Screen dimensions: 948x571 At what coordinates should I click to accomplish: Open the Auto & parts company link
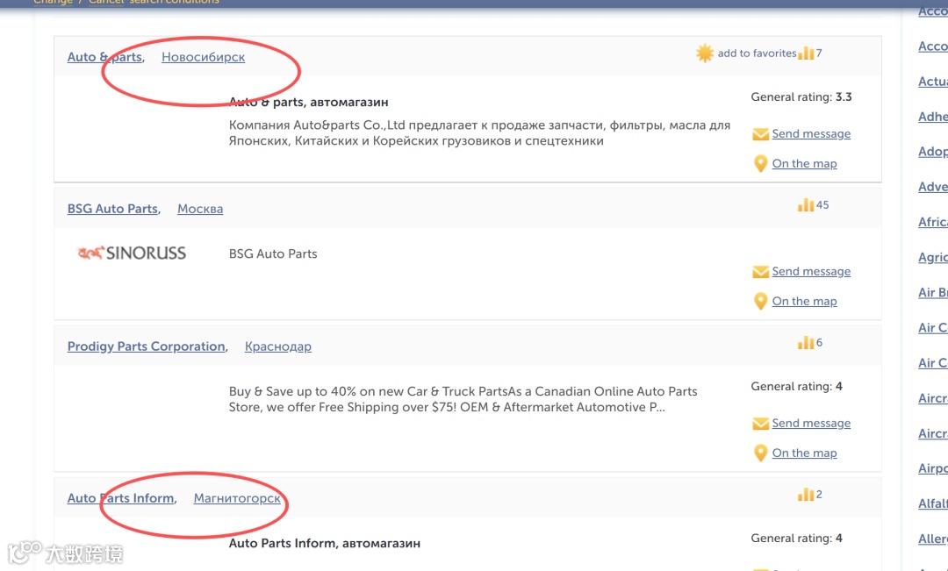104,57
